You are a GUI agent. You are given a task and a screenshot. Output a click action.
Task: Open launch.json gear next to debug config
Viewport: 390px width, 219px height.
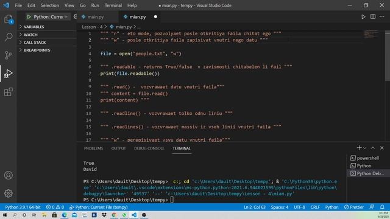pyautogui.click(x=75, y=16)
